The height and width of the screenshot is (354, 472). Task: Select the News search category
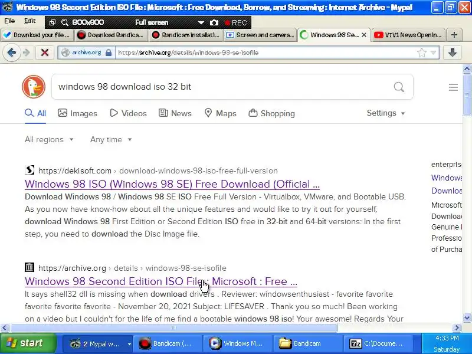175,113
